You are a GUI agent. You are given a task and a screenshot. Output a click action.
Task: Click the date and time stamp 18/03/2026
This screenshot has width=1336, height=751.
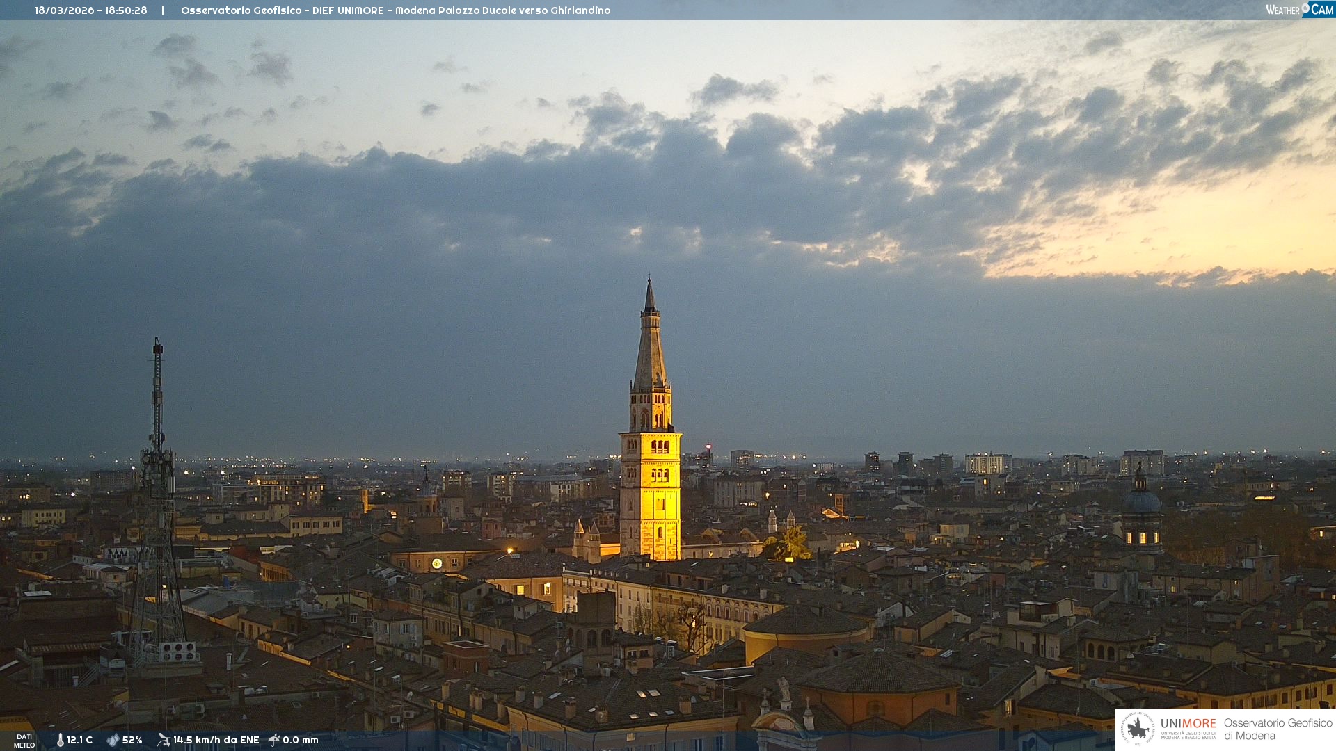(91, 10)
